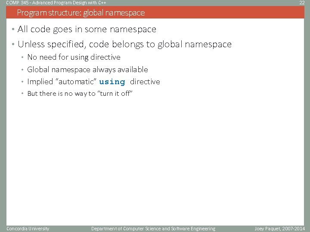Select the line "But there is no way to turn it off"
This screenshot has height=232, width=310.
[x=80, y=93]
